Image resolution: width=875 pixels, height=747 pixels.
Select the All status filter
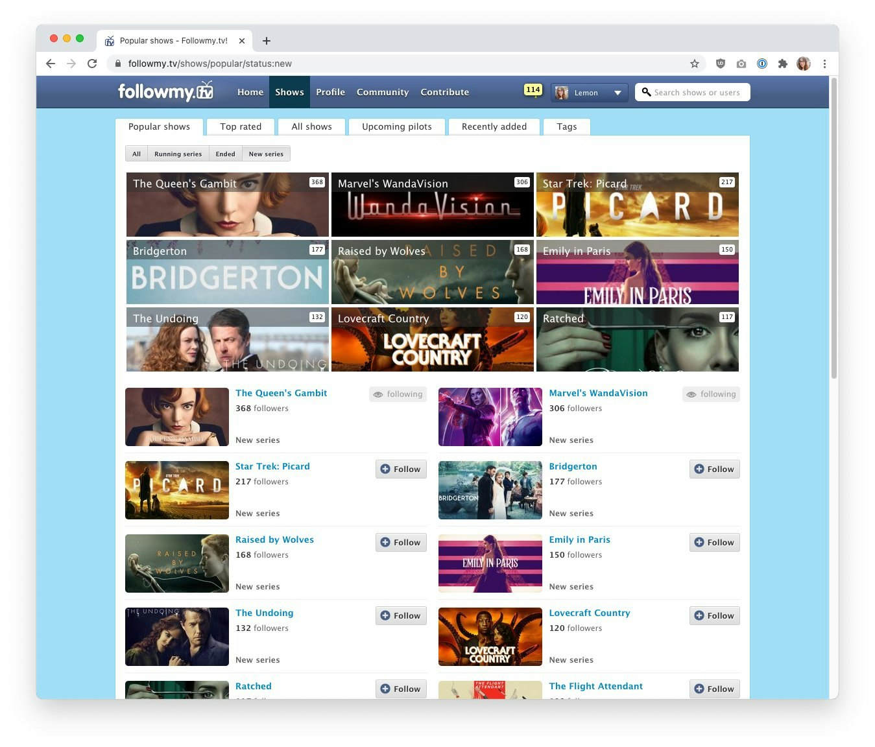tap(136, 154)
